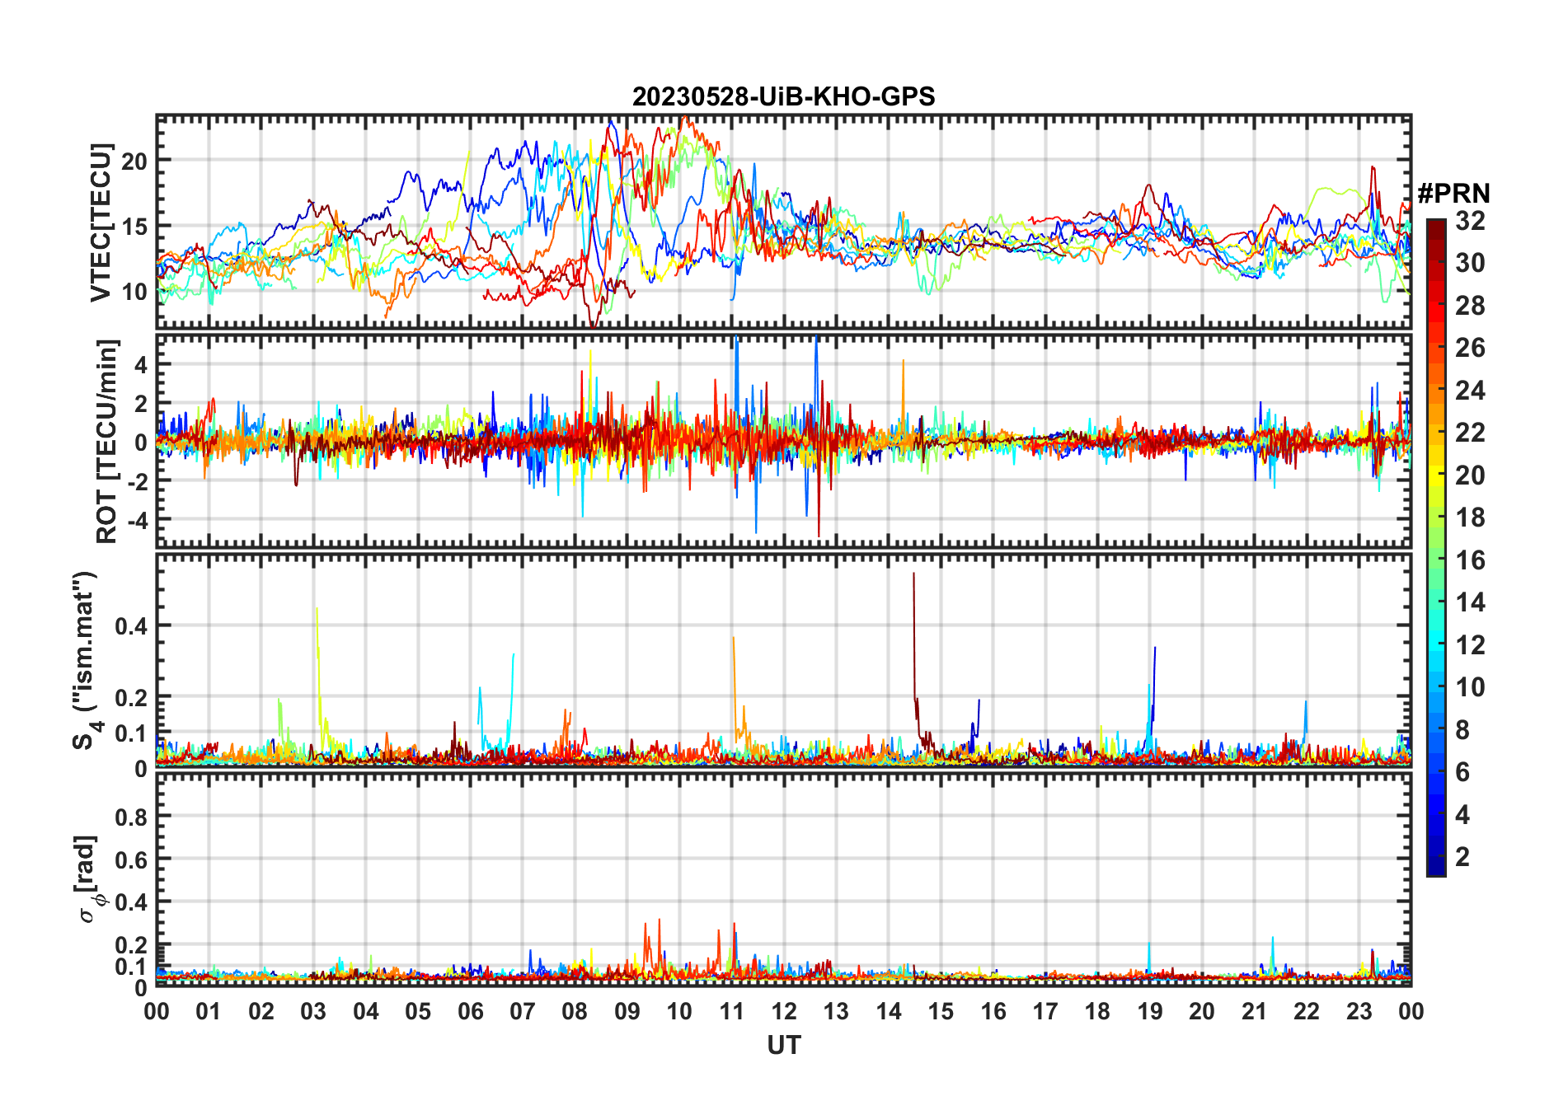Click colorbar tick label 2
This screenshot has width=1568, height=1096.
click(1462, 857)
